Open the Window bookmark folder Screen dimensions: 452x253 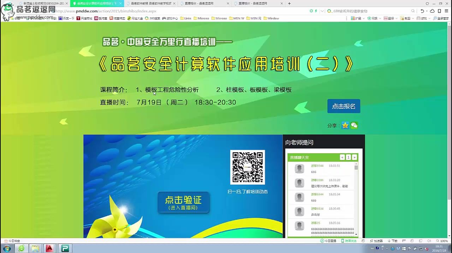tap(271, 18)
